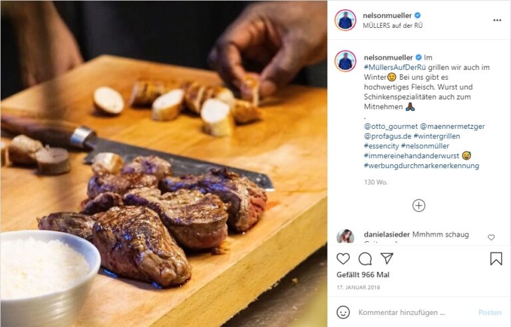Save post with the bookmark icon

point(496,259)
